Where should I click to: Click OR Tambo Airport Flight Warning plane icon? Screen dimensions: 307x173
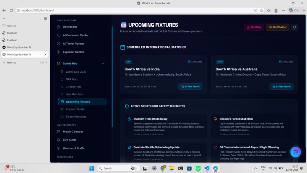click(215, 147)
